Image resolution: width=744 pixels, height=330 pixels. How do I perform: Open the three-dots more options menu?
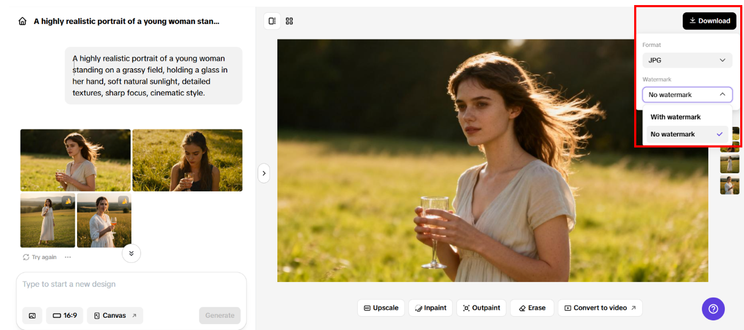coord(68,257)
